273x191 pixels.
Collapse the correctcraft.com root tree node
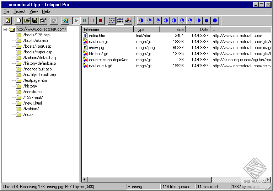[x=5, y=29]
